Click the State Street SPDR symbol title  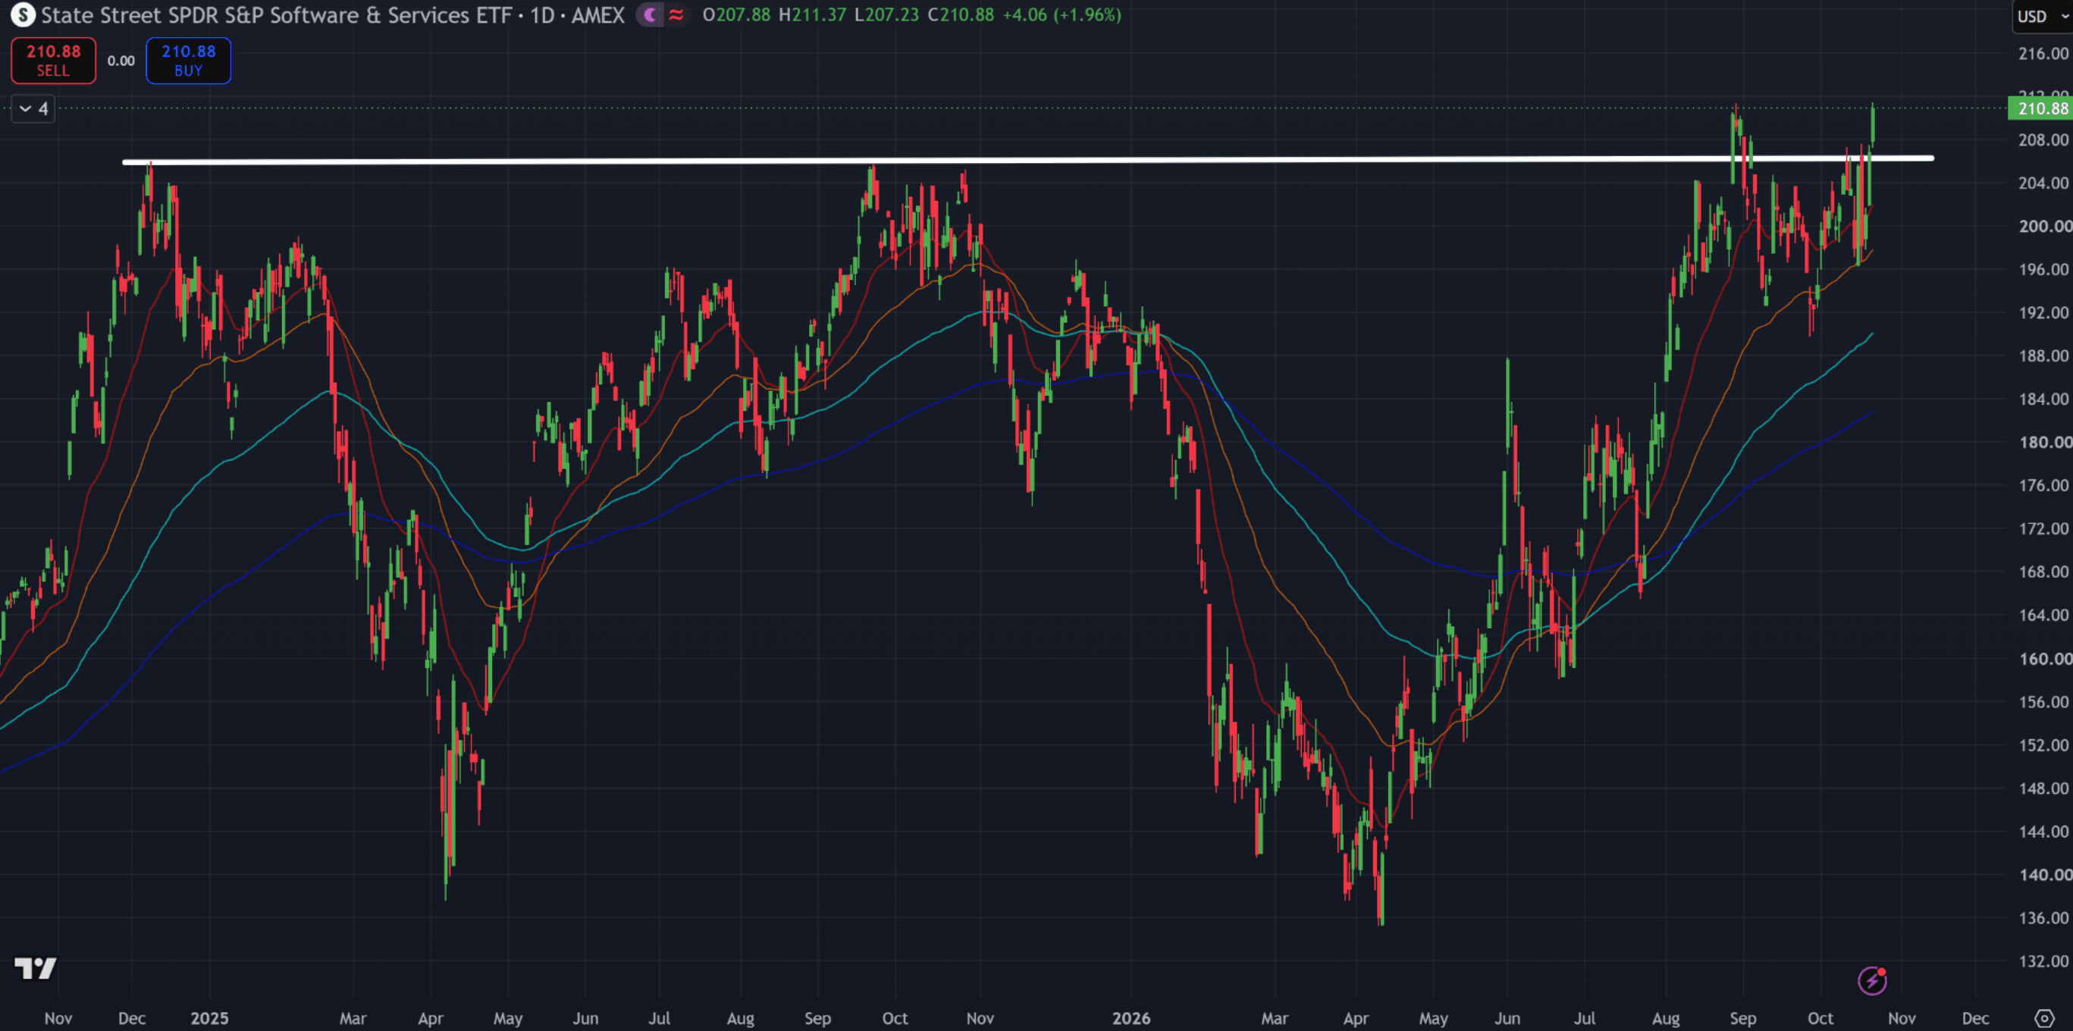coord(276,14)
